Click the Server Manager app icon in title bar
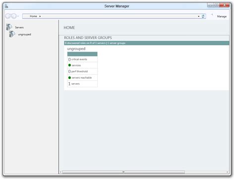The height and width of the screenshot is (180, 235). [6, 6]
